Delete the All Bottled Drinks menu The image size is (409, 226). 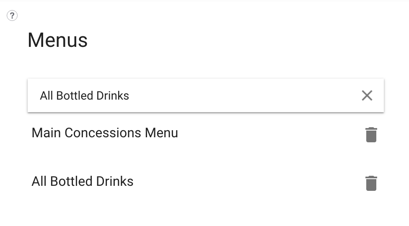point(371,184)
